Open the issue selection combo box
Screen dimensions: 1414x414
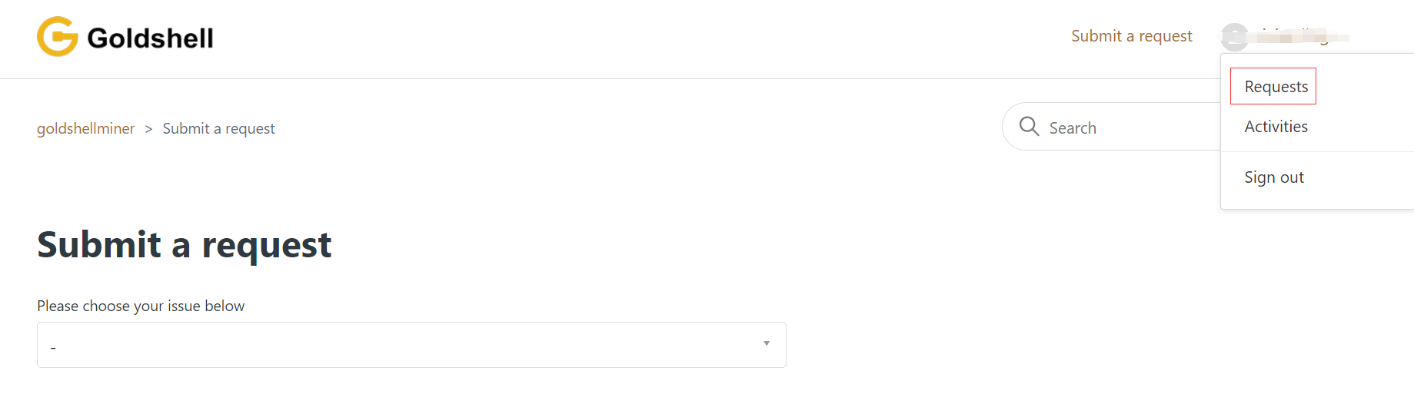coord(411,345)
